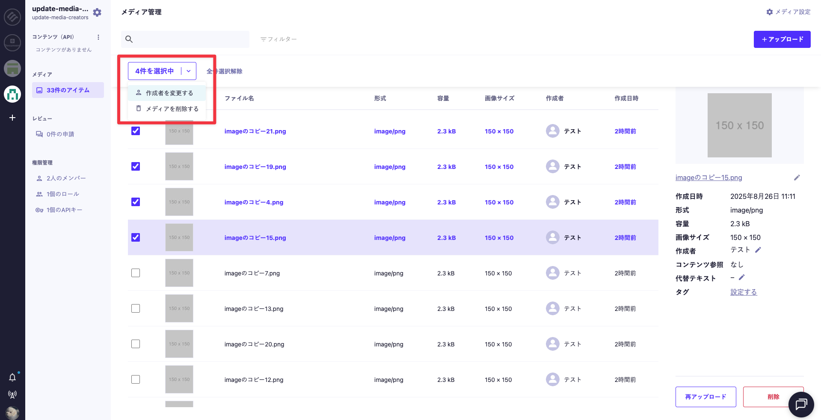Viewport: 821px width, 420px height.
Task: Click the pencil icon to rename imageのコピー15.png
Action: pos(797,177)
